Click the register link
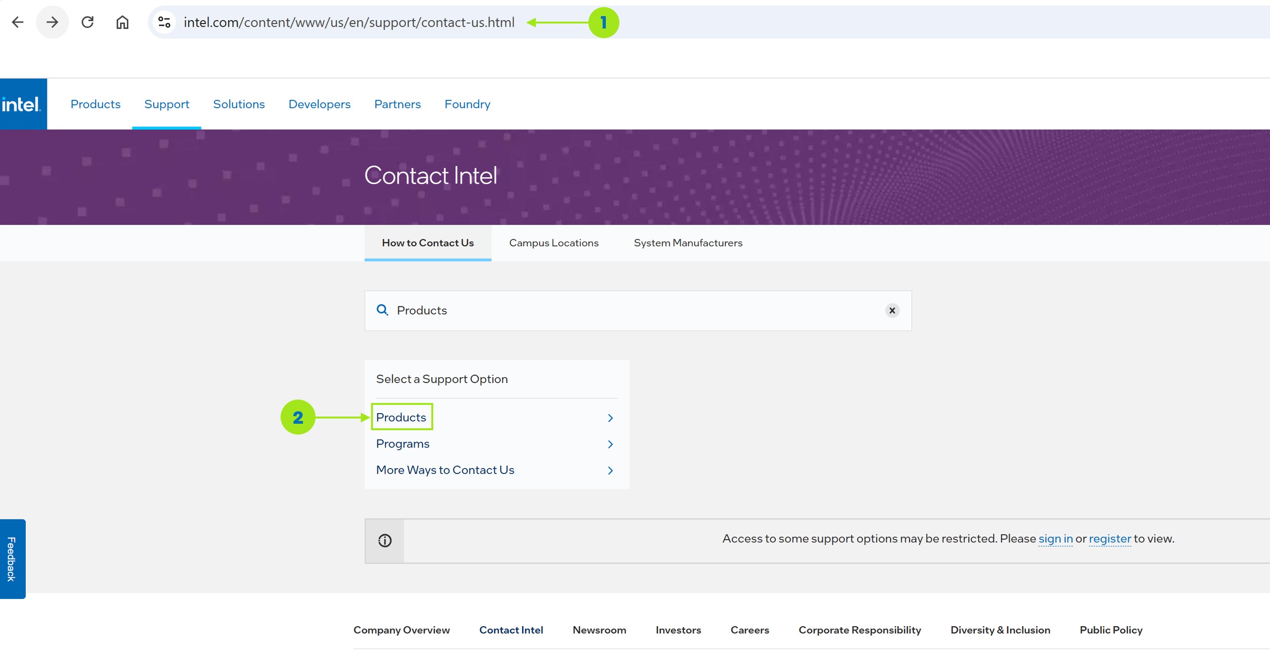1270x651 pixels. point(1110,538)
